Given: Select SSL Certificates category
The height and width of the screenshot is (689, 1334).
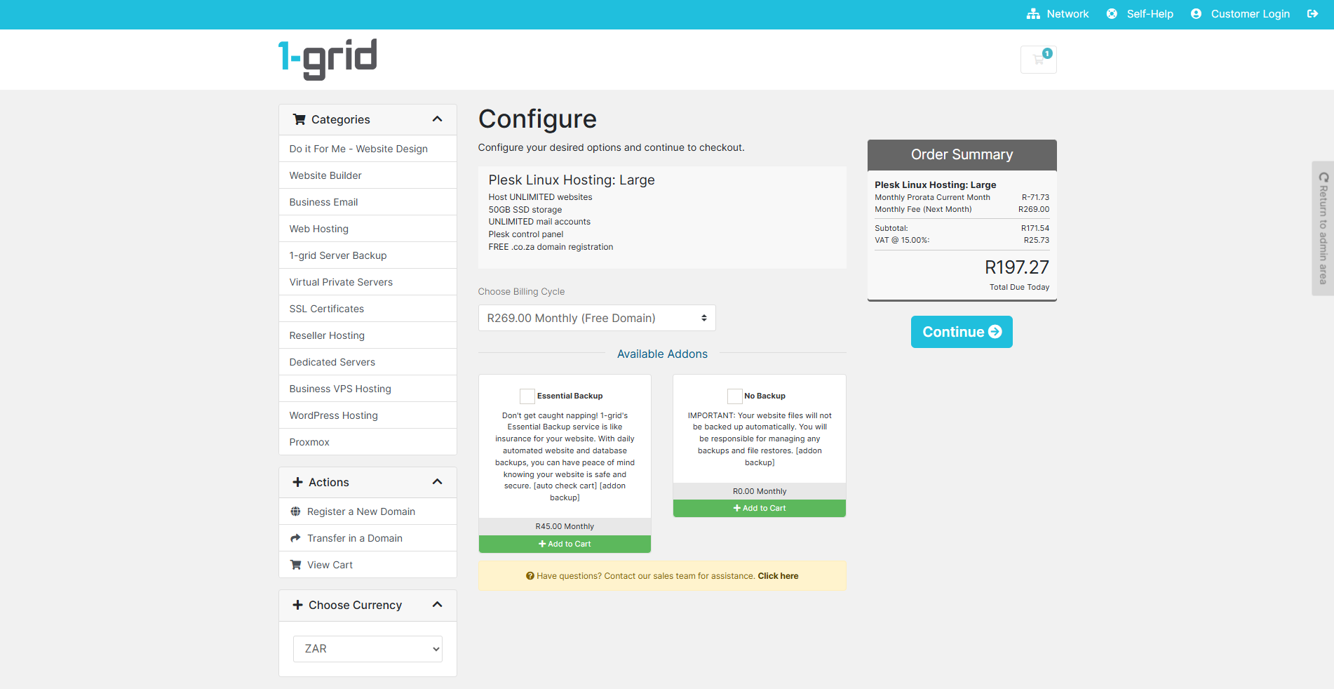Looking at the screenshot, I should point(368,309).
